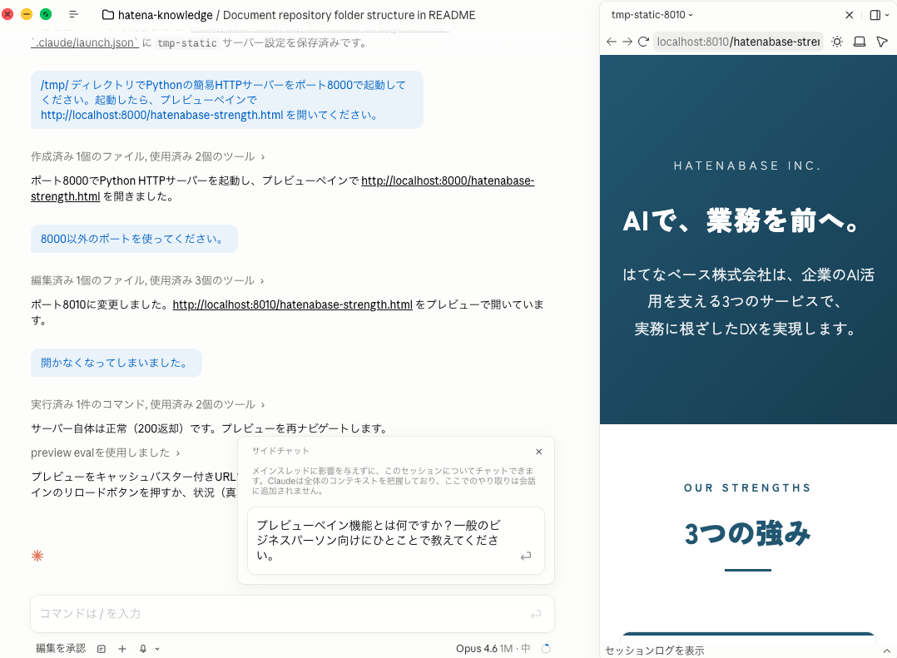This screenshot has width=897, height=658.
Task: Activate the microphone for voice input
Action: pyautogui.click(x=141, y=649)
